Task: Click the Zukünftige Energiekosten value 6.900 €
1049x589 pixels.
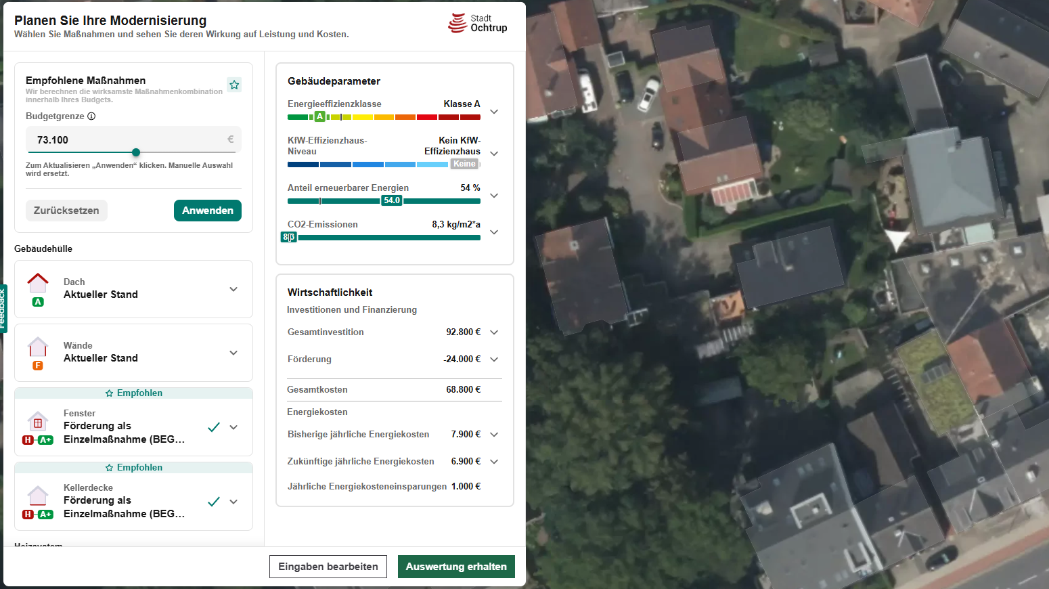Action: [466, 462]
